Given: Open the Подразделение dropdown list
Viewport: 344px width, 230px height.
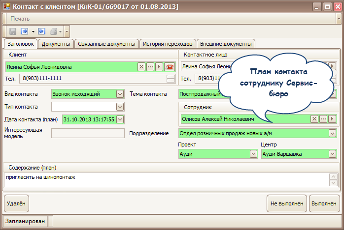Looking at the screenshot, I should point(332,133).
